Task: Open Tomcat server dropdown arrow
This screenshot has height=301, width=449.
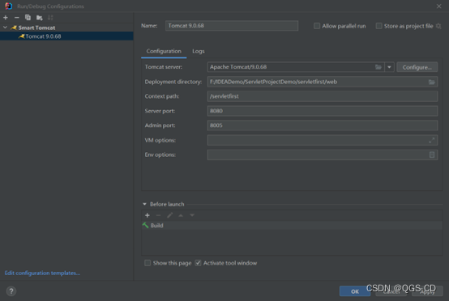Action: (x=389, y=67)
